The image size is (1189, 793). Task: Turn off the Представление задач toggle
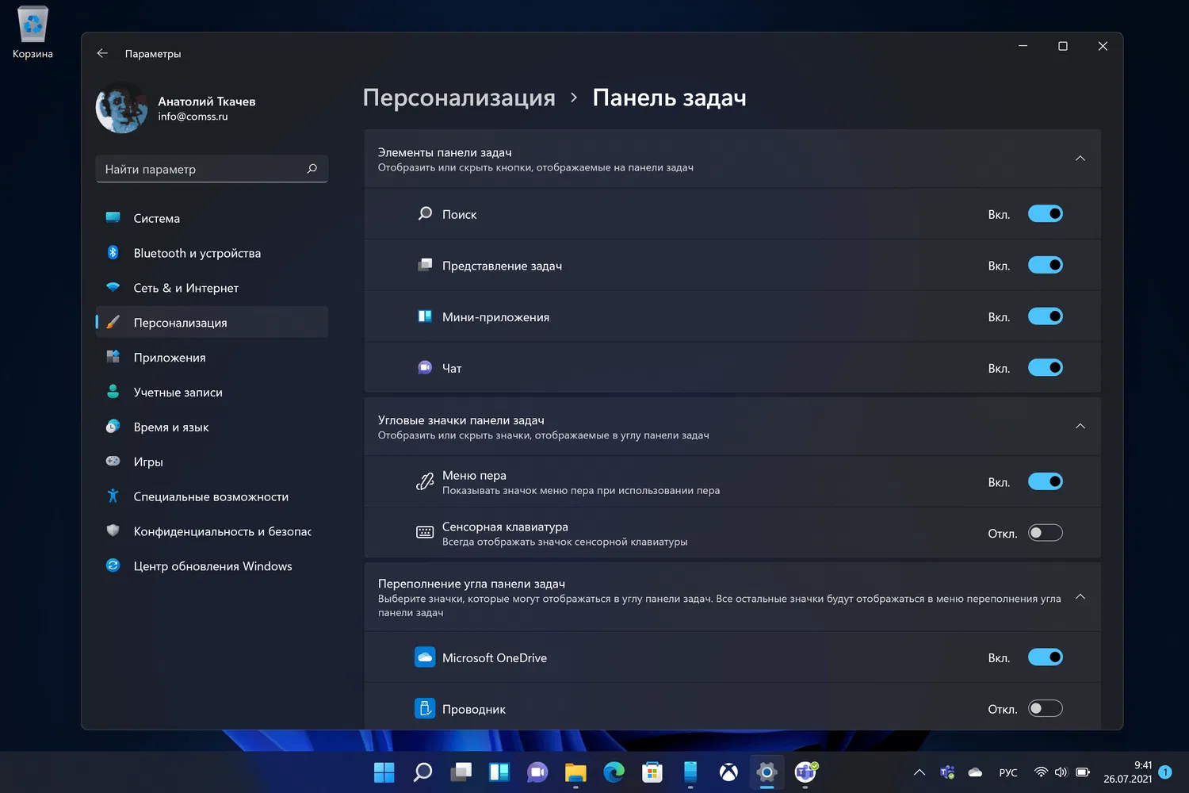tap(1045, 265)
